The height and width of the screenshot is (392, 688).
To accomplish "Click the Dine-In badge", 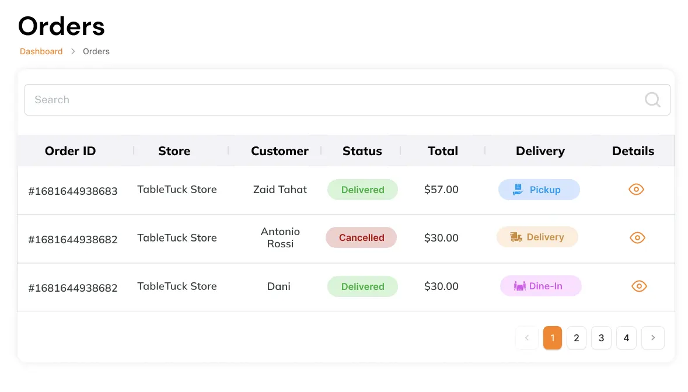I will click(540, 286).
